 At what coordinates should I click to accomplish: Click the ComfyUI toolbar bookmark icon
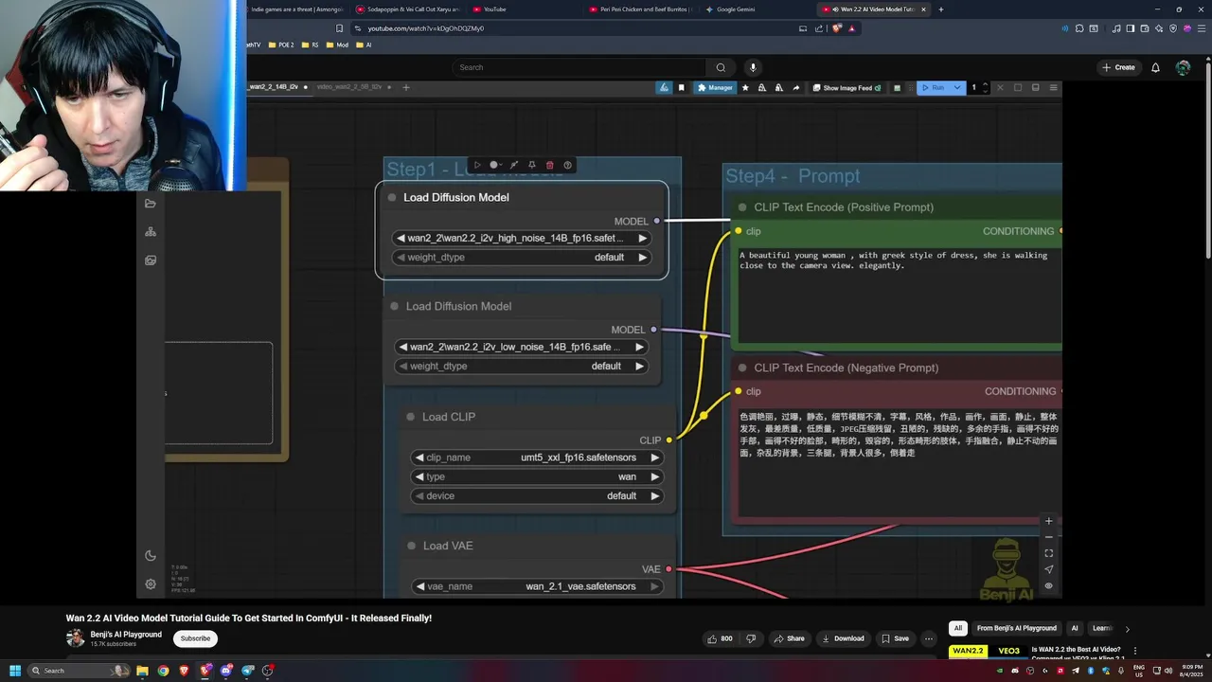coord(681,87)
